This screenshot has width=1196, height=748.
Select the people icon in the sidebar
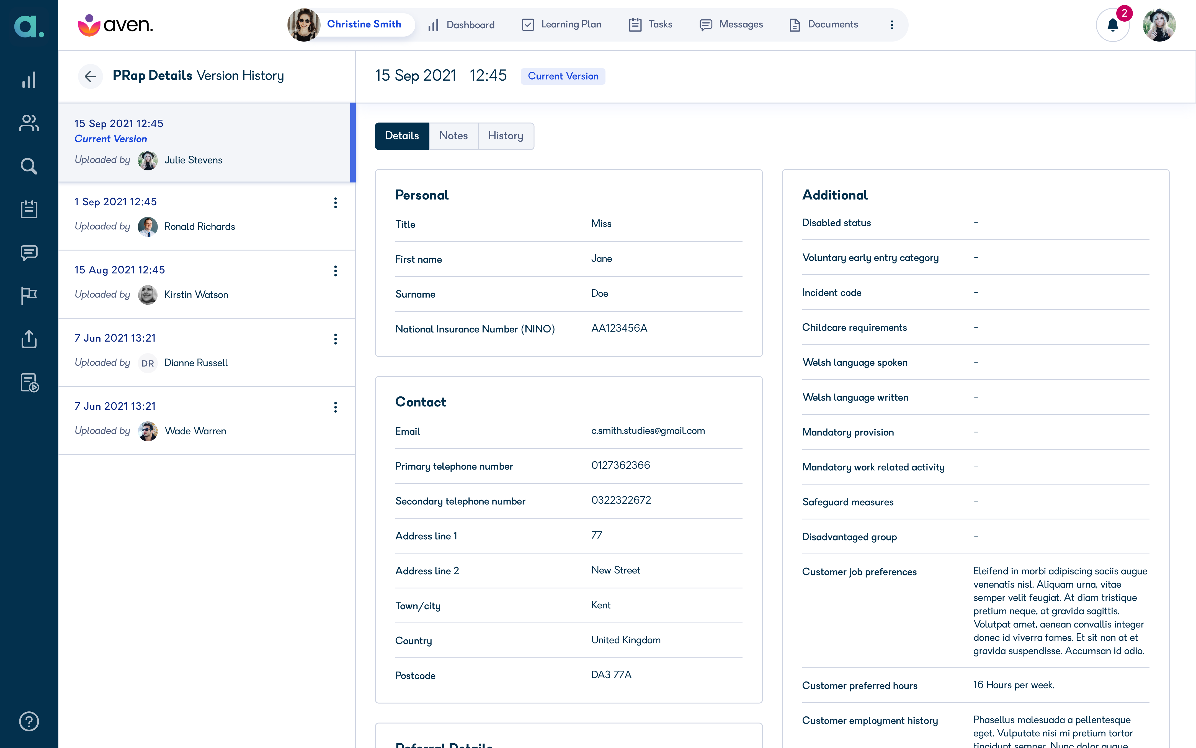click(x=29, y=123)
